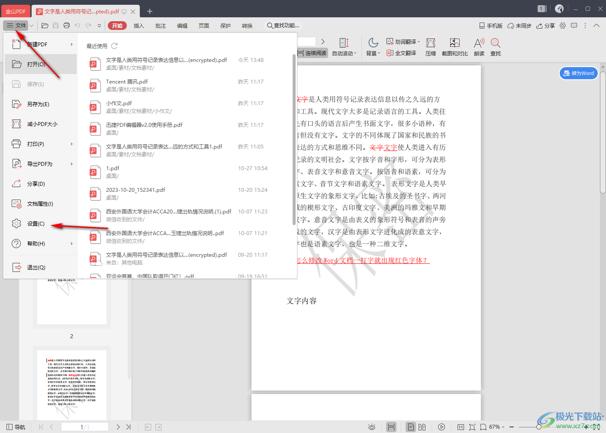Viewport: 606px width, 433px height.
Task: Click the zoom out minus button
Action: pyautogui.click(x=512, y=427)
